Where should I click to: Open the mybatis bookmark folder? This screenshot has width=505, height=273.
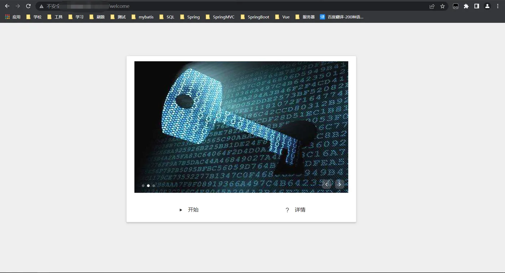pyautogui.click(x=142, y=17)
